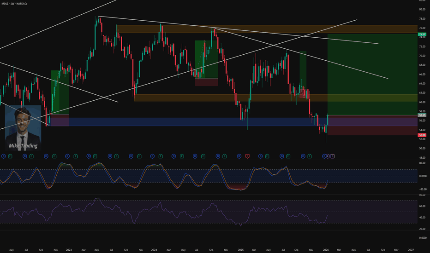Select the red stop-loss zone of long position
The image size is (430, 253).
point(372,125)
